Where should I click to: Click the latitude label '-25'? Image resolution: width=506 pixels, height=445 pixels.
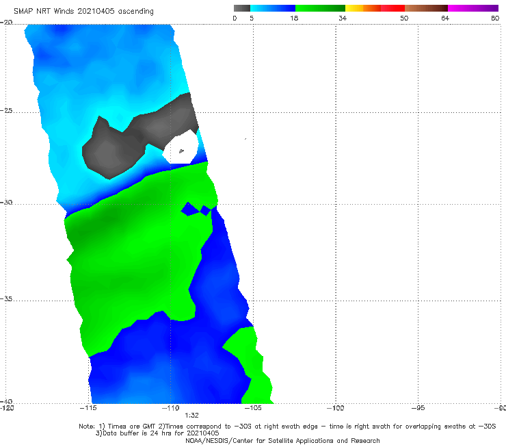(6, 110)
